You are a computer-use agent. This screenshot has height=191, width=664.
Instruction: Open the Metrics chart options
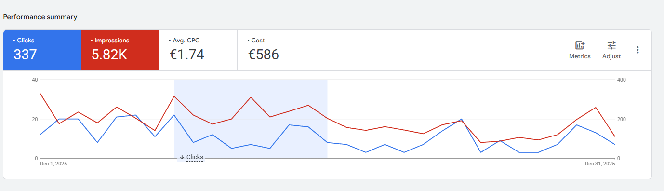tap(580, 50)
